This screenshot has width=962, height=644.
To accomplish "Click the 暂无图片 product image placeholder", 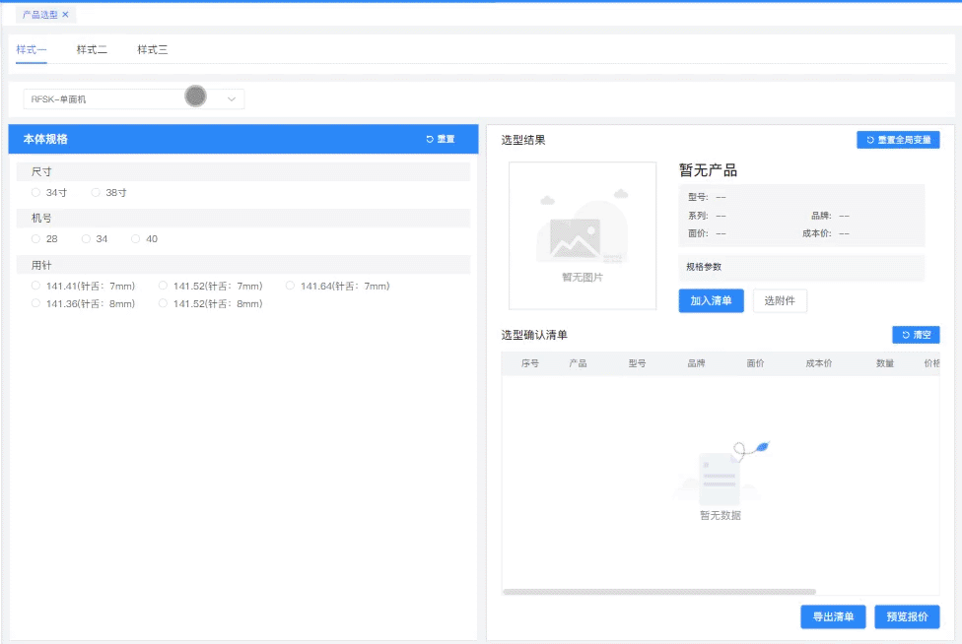I will pos(583,236).
